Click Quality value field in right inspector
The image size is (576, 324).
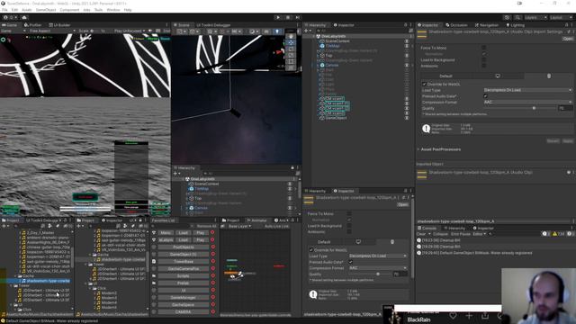pyautogui.click(x=565, y=108)
